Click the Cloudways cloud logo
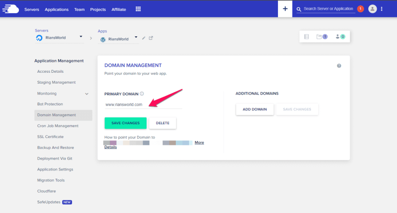 pos(10,9)
